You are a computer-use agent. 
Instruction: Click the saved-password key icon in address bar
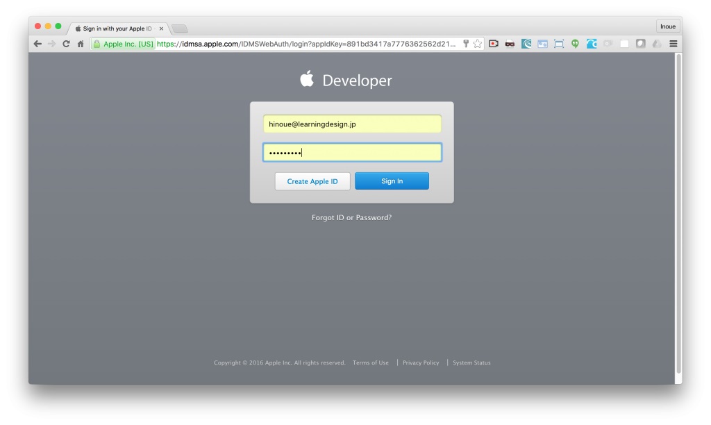click(x=466, y=44)
